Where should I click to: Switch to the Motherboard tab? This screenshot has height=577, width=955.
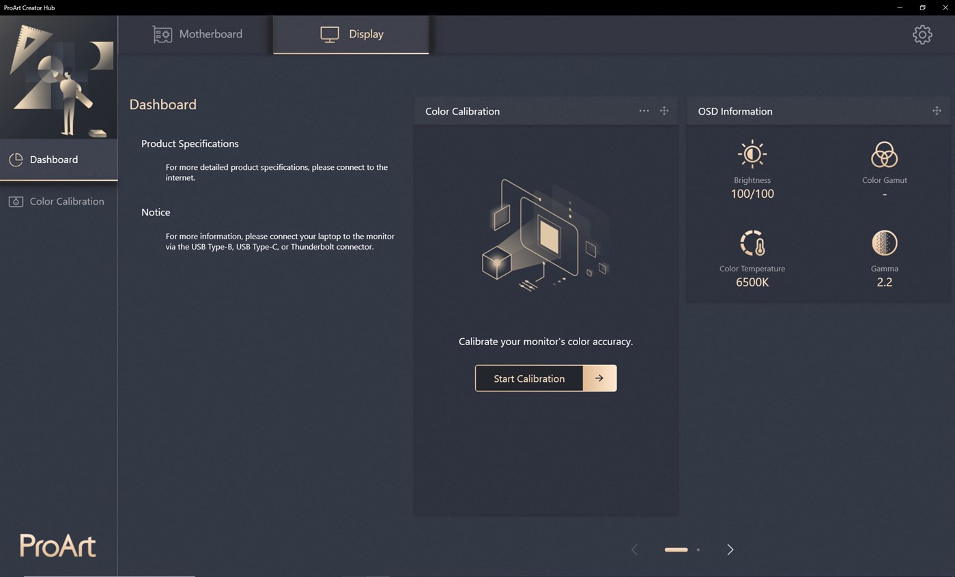coord(197,34)
